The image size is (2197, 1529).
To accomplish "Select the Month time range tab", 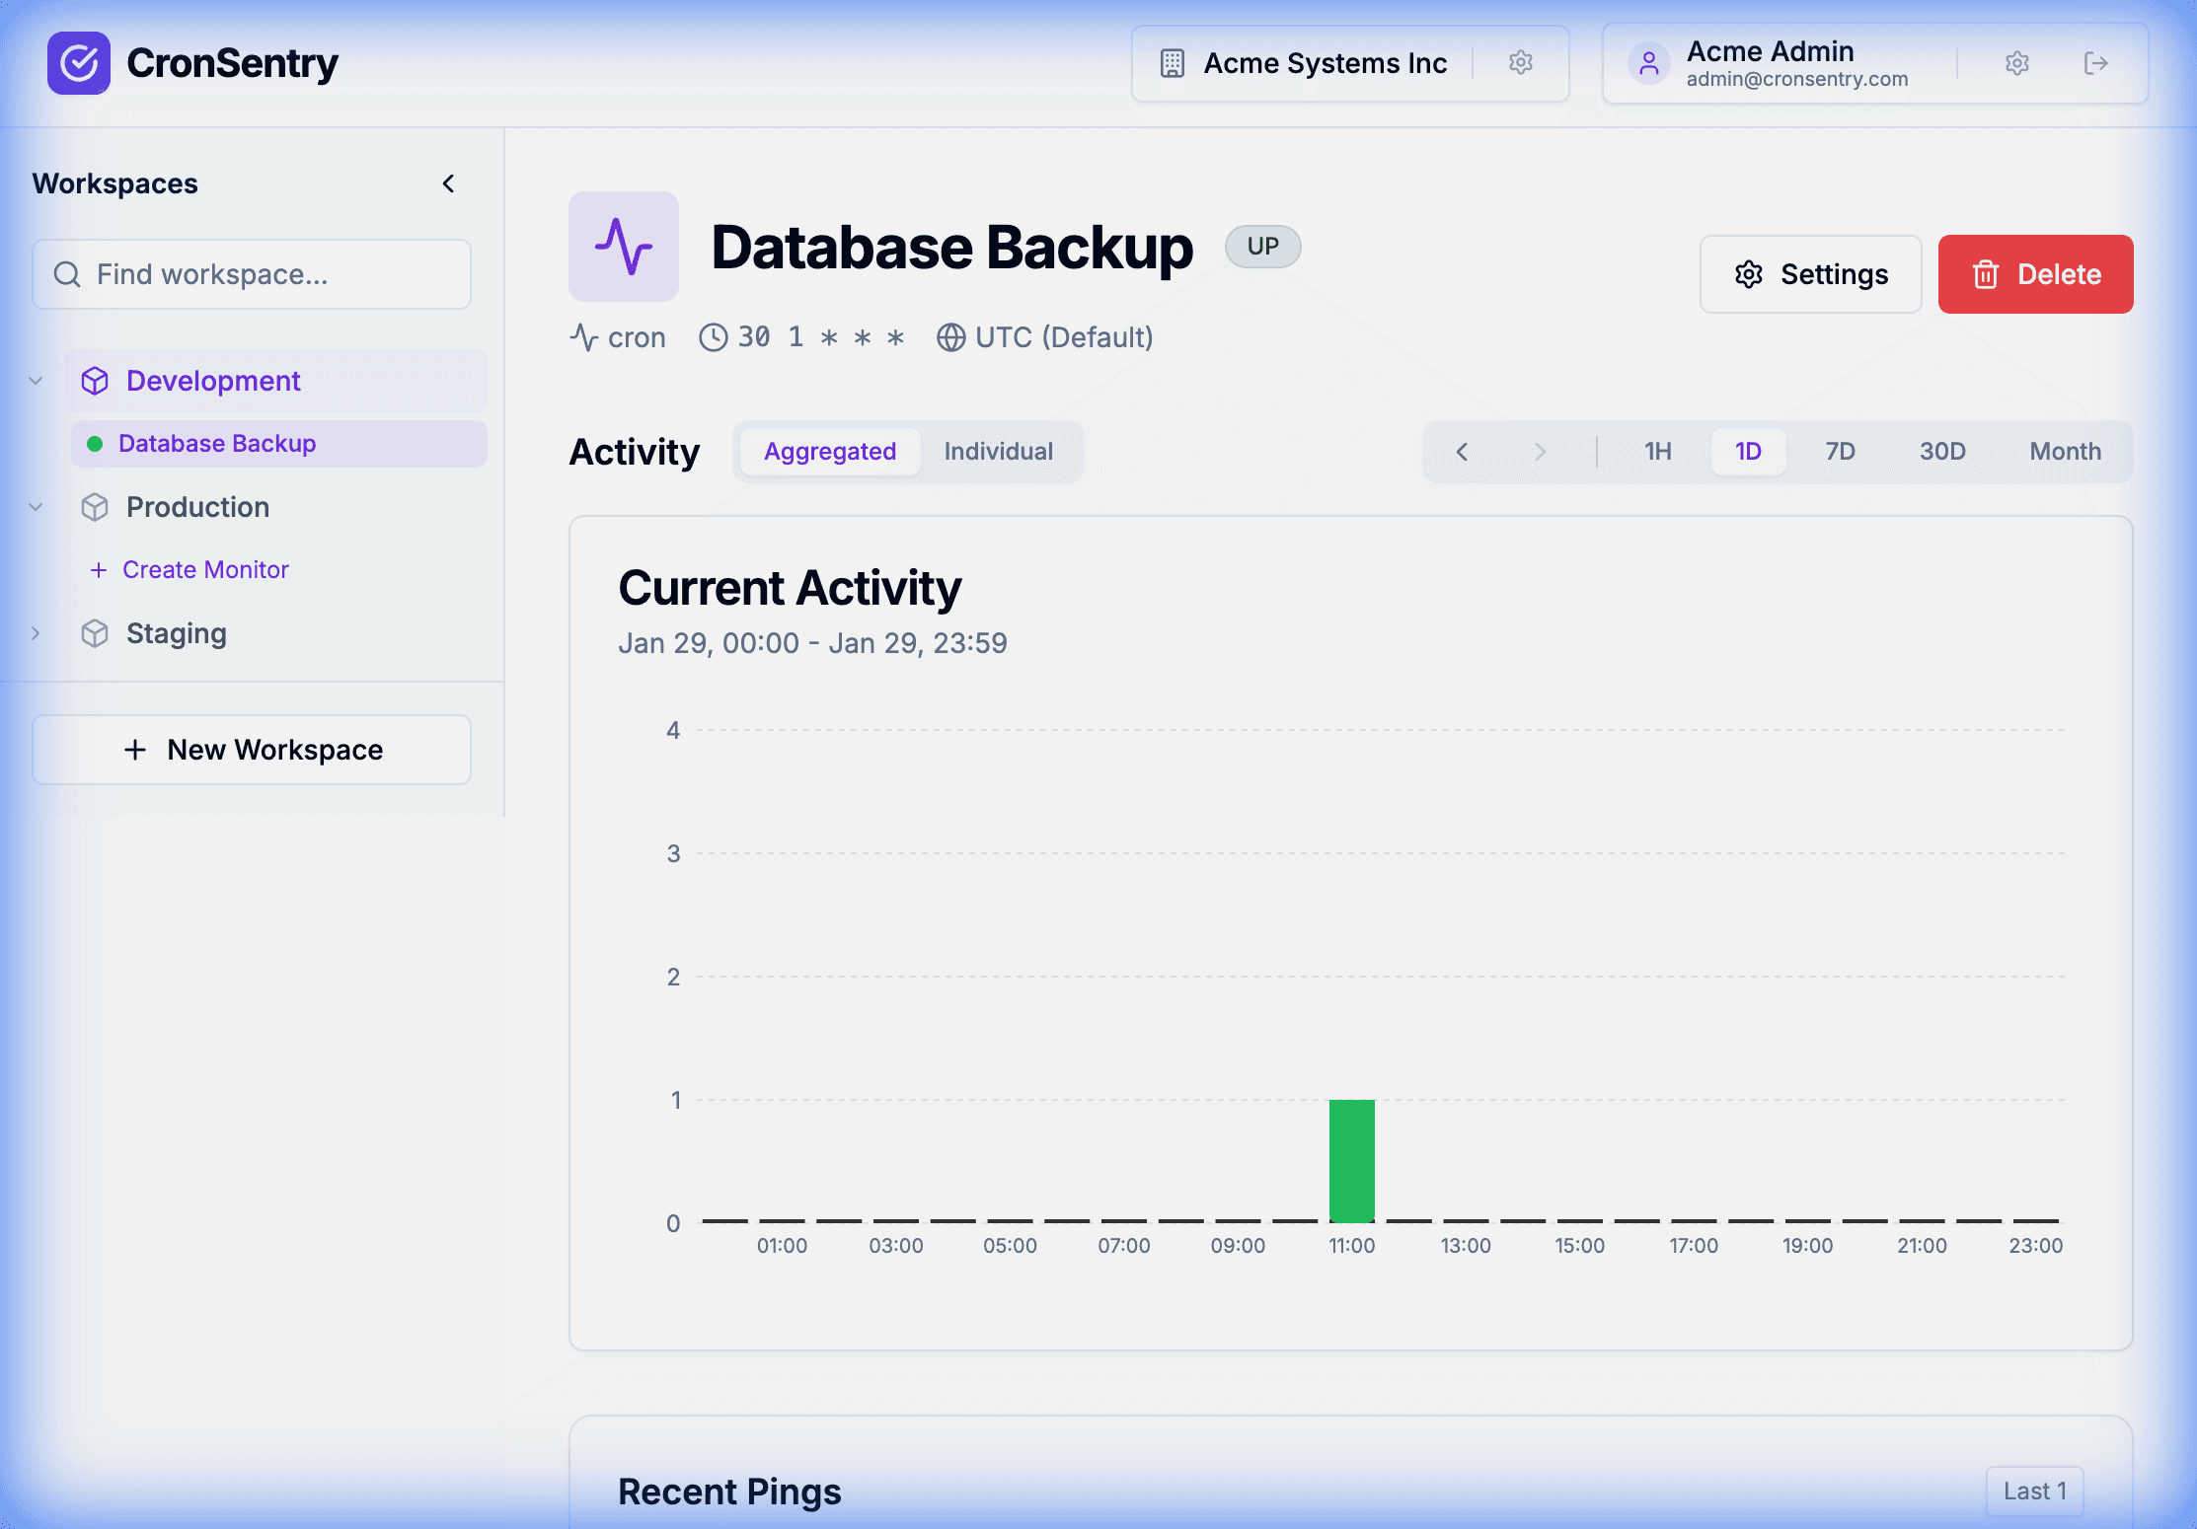I will click(2065, 452).
